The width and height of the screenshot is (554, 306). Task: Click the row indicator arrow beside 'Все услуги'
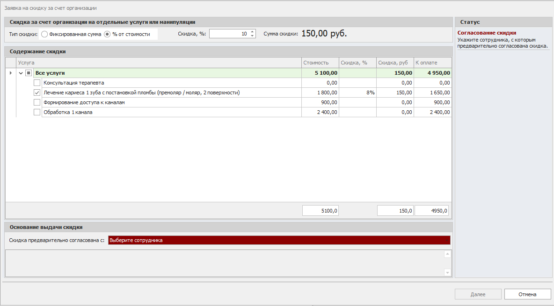click(11, 73)
